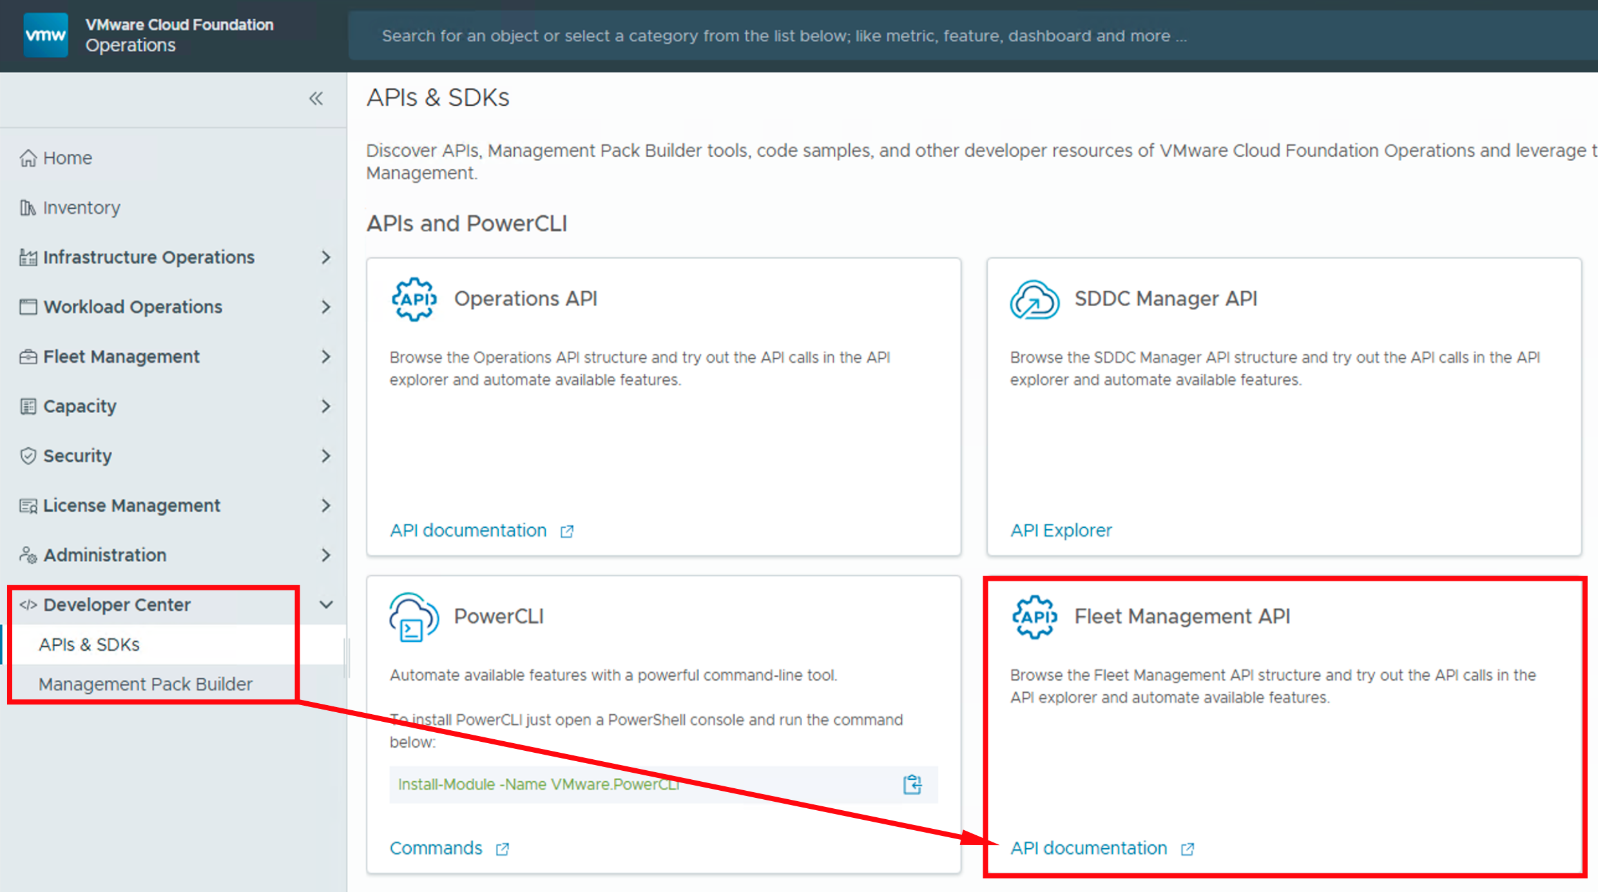Select Management Pack Builder menu item
Screen dimensions: 1598x892
click(x=145, y=684)
